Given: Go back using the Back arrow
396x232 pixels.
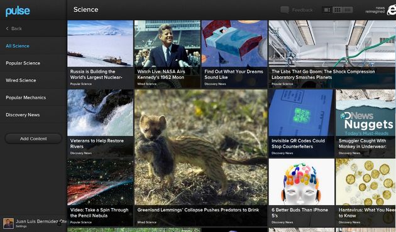Looking at the screenshot, I should 8,28.
